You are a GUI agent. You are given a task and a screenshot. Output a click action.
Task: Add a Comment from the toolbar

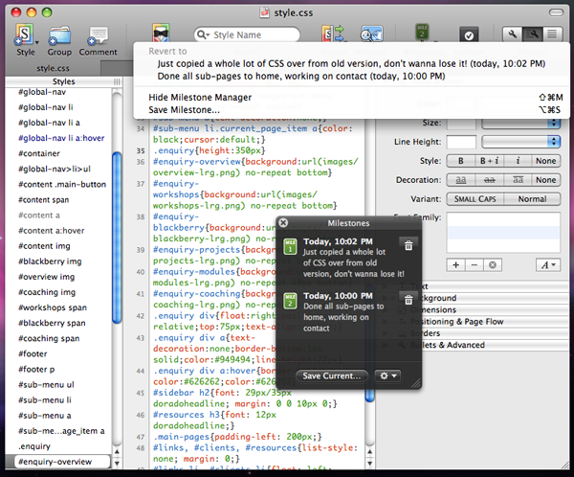coord(98,36)
